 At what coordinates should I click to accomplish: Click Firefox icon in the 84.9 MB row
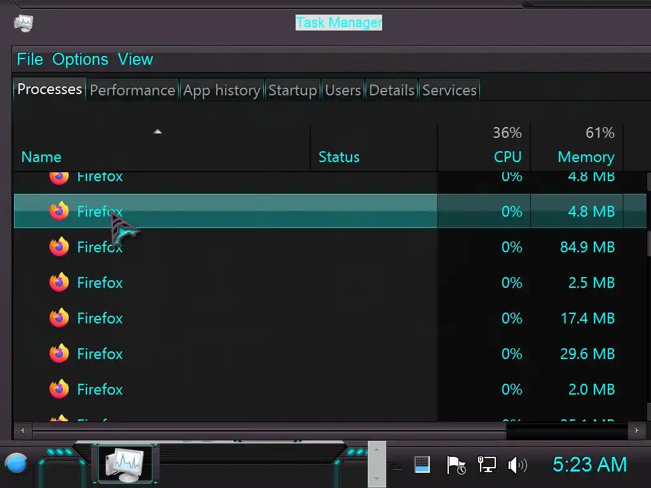59,247
